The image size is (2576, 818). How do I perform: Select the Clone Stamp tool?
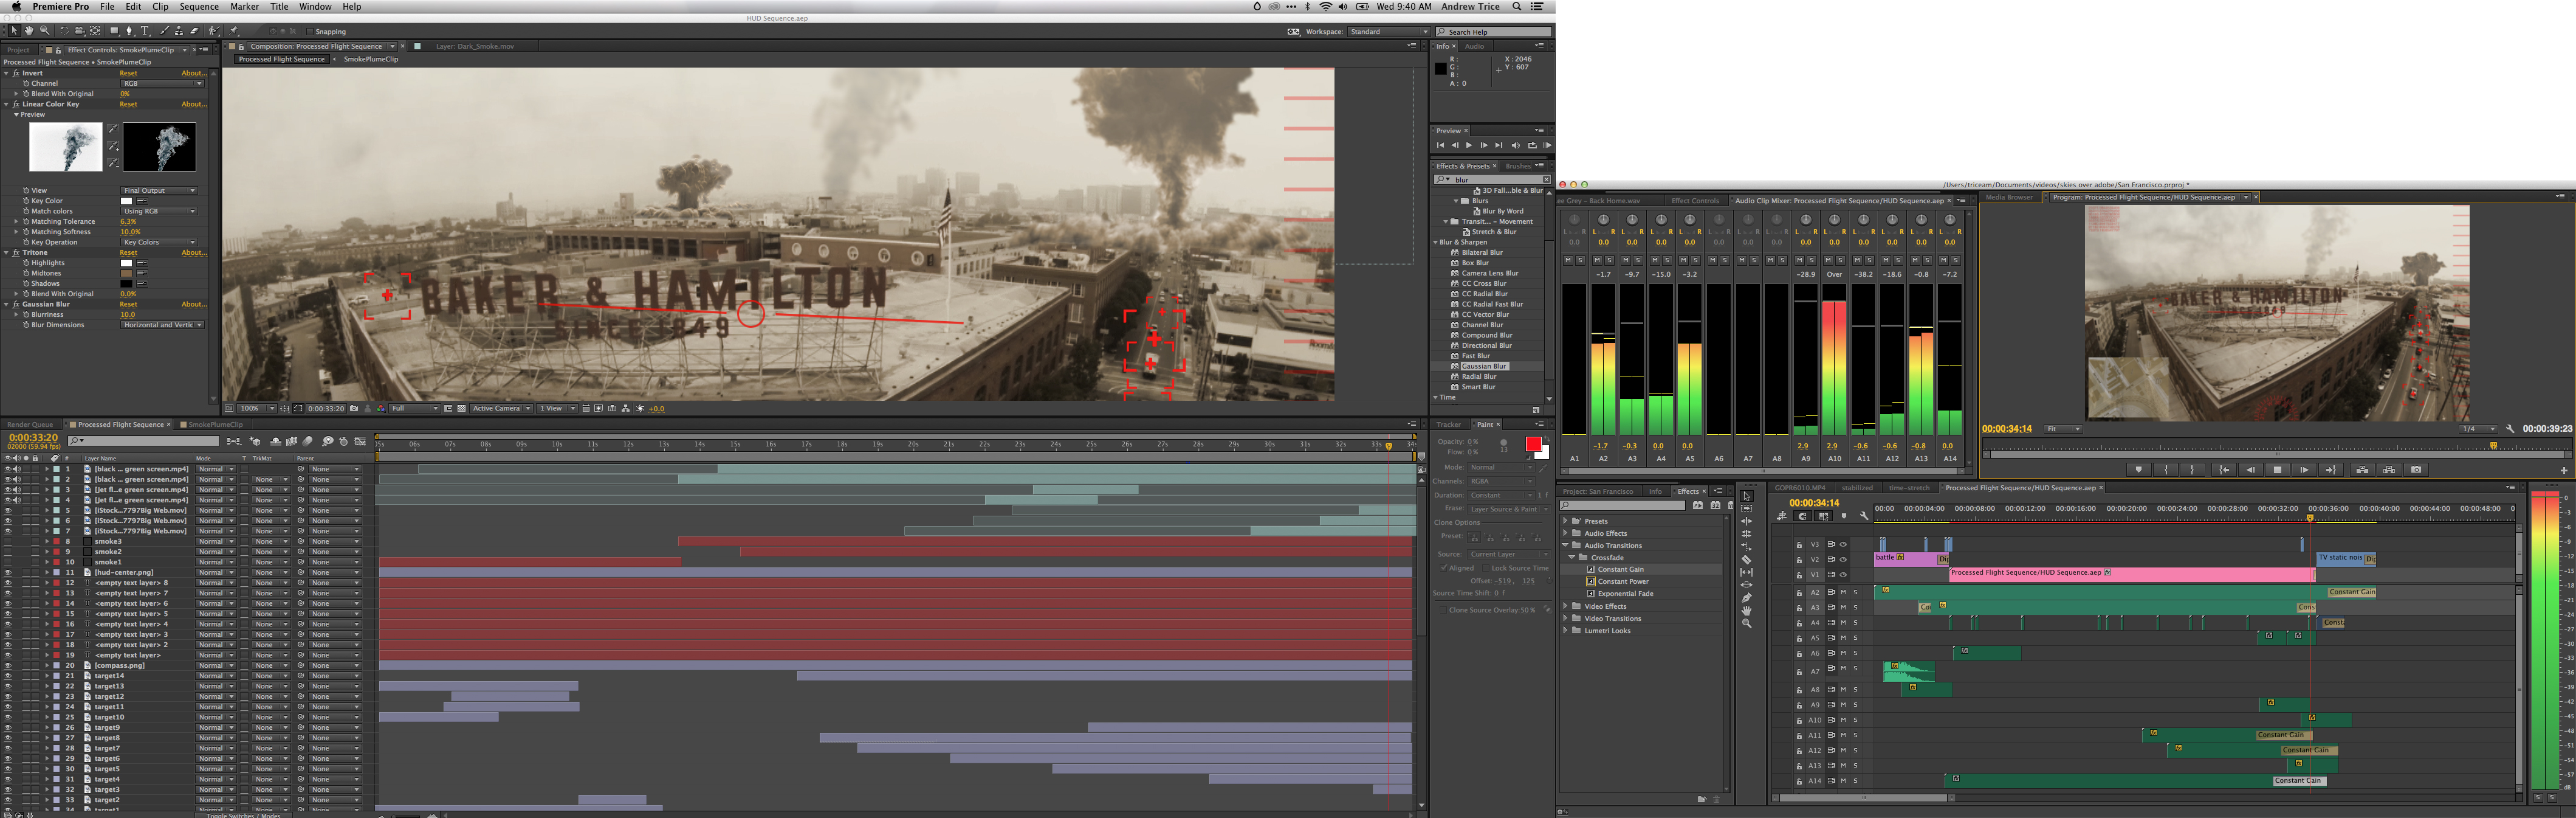(x=179, y=31)
